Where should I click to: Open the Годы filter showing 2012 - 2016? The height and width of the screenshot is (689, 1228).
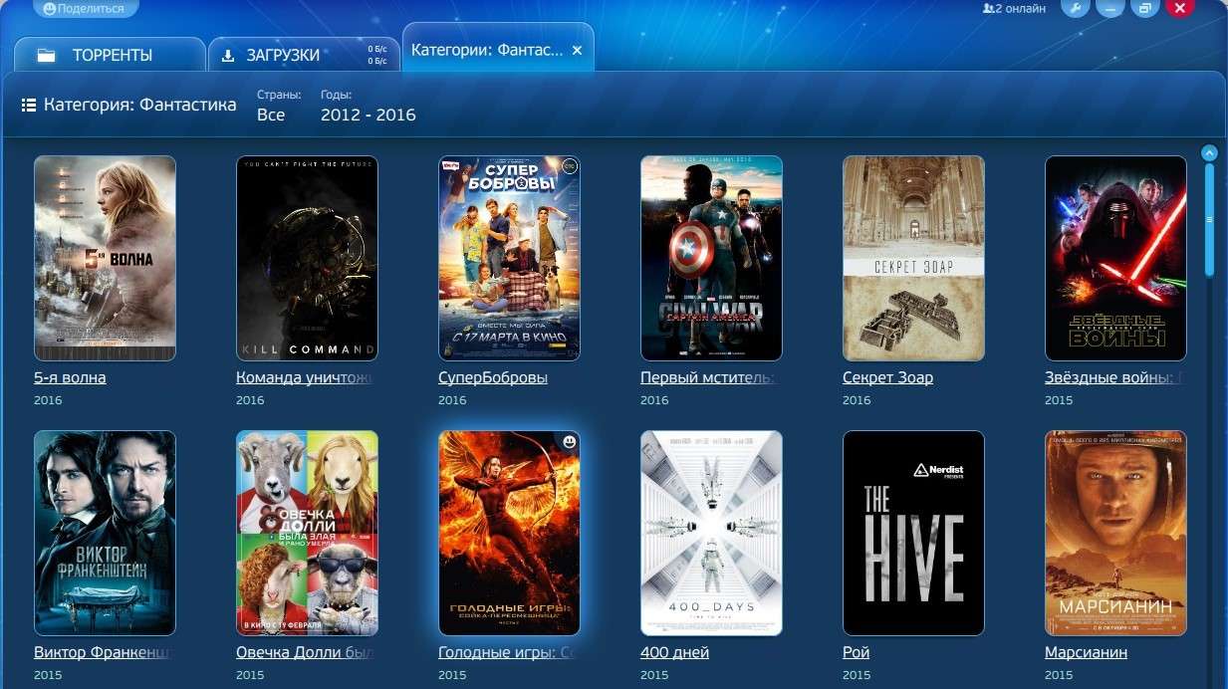pyautogui.click(x=368, y=115)
